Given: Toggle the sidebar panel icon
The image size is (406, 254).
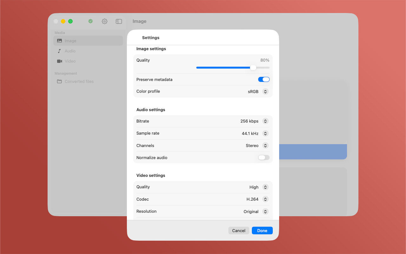Looking at the screenshot, I should [x=119, y=21].
